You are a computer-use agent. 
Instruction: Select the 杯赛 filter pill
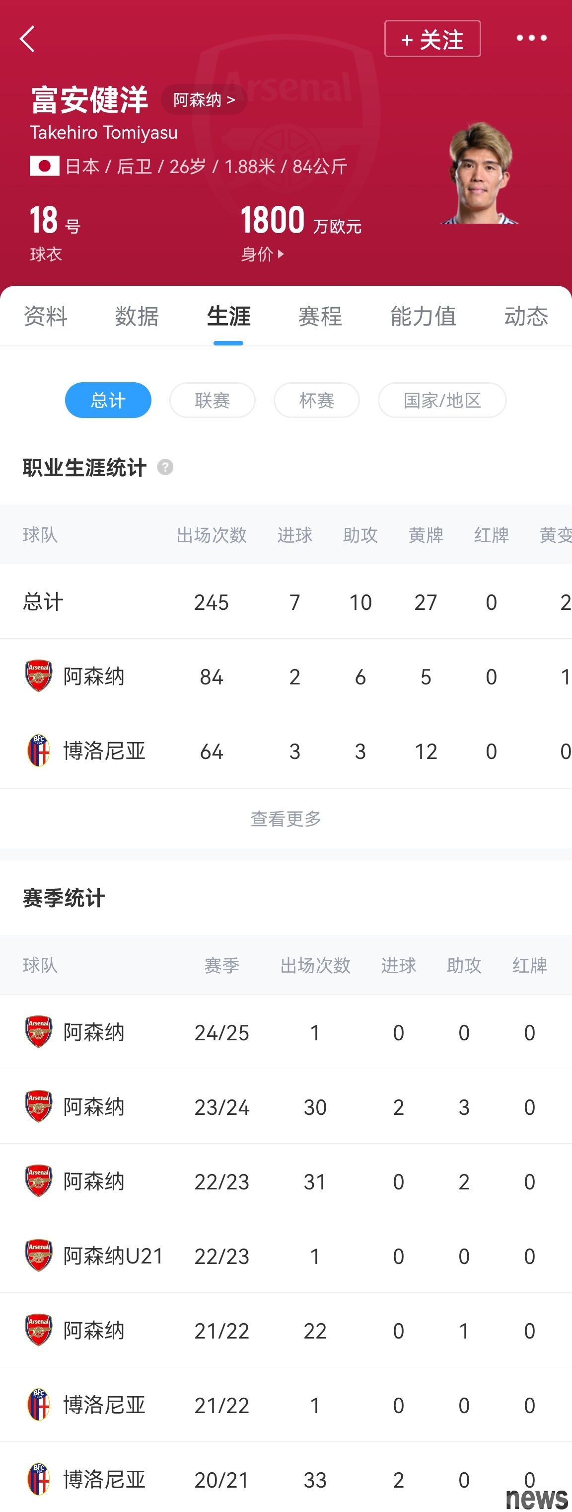tap(317, 400)
